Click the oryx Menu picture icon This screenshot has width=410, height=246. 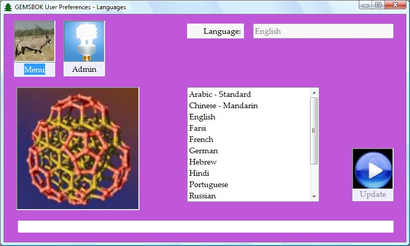34,42
